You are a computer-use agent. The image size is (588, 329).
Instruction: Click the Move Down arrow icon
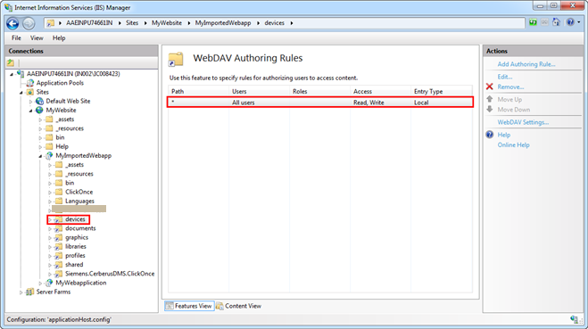(489, 110)
